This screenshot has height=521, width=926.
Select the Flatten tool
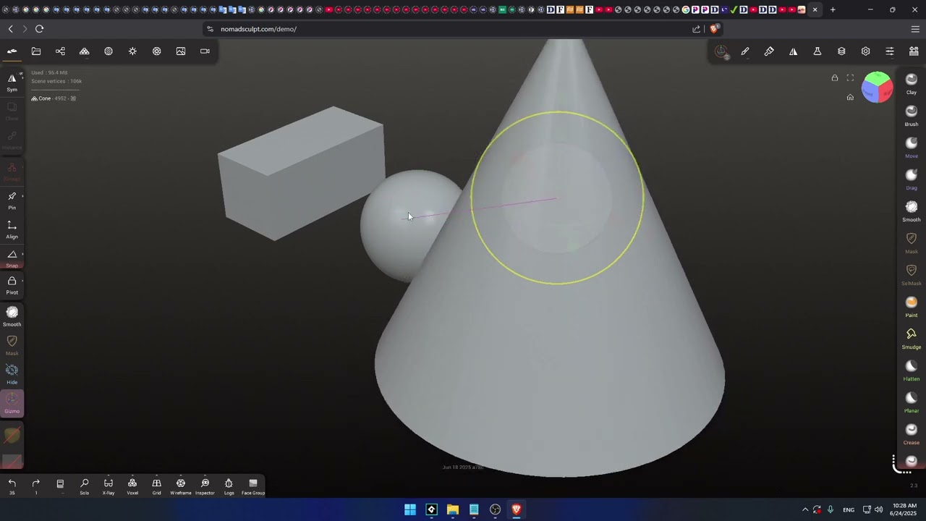(912, 370)
